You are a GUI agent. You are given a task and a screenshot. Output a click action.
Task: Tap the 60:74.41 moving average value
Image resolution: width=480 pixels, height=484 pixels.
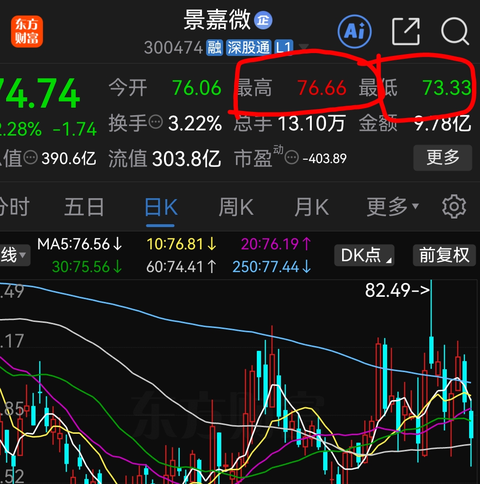[181, 267]
